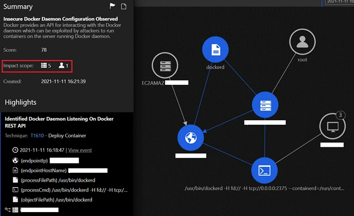This screenshot has width=354, height=216.
Task: Click the document icon beside the flag
Action: (x=124, y=6)
